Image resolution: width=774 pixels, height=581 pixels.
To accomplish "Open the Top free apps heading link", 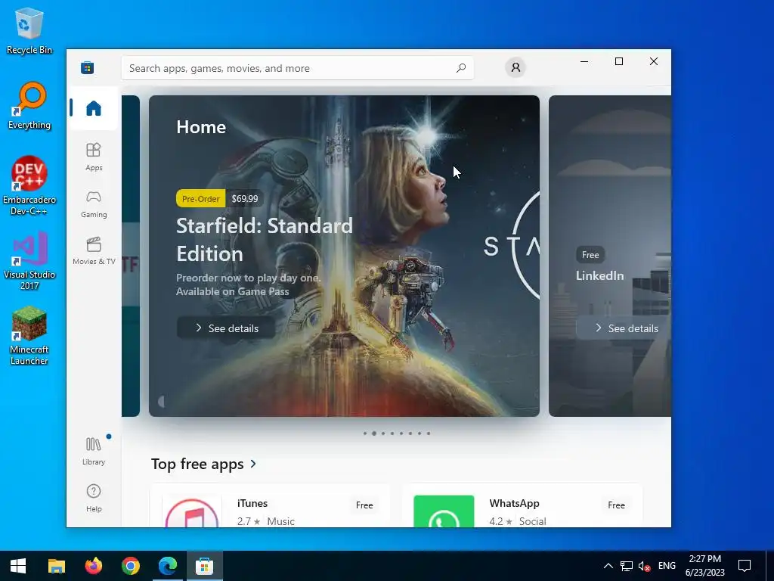I will tap(197, 464).
